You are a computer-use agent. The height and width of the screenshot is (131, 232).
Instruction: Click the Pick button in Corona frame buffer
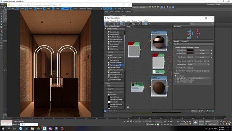pyautogui.click(x=74, y=9)
